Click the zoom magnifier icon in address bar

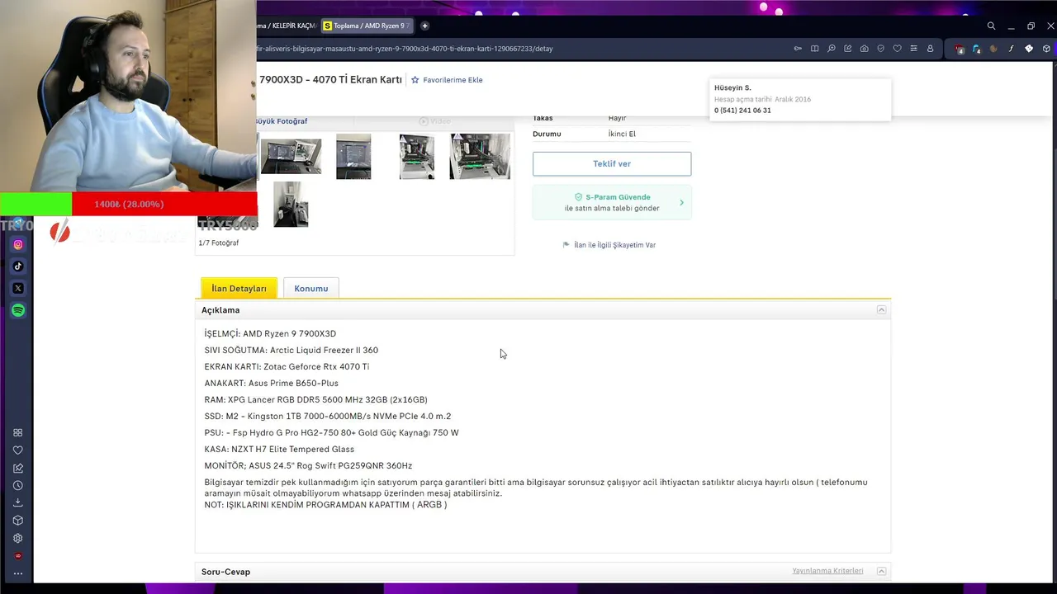click(831, 49)
